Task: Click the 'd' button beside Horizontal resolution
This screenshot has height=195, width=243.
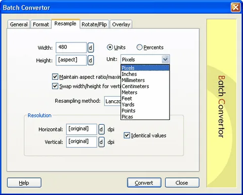Action: click(x=101, y=130)
